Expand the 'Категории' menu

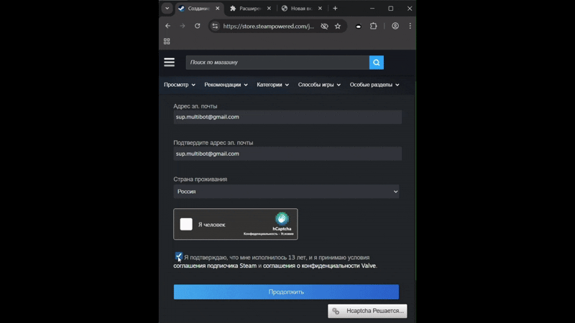click(x=273, y=85)
